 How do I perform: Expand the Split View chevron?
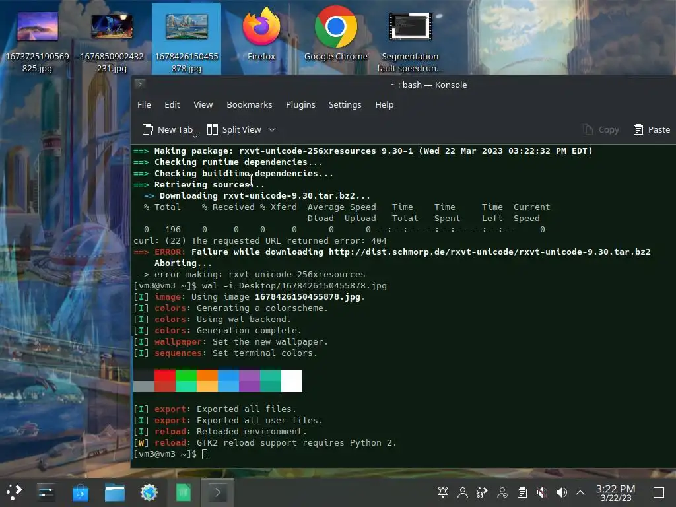click(x=272, y=130)
